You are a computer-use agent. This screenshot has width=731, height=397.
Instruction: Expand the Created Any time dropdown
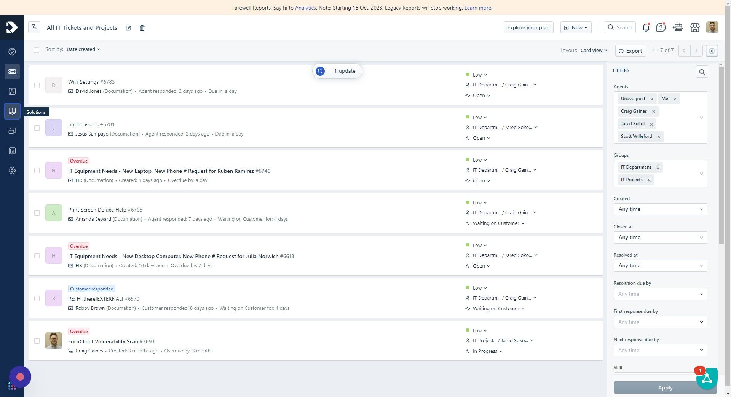660,209
